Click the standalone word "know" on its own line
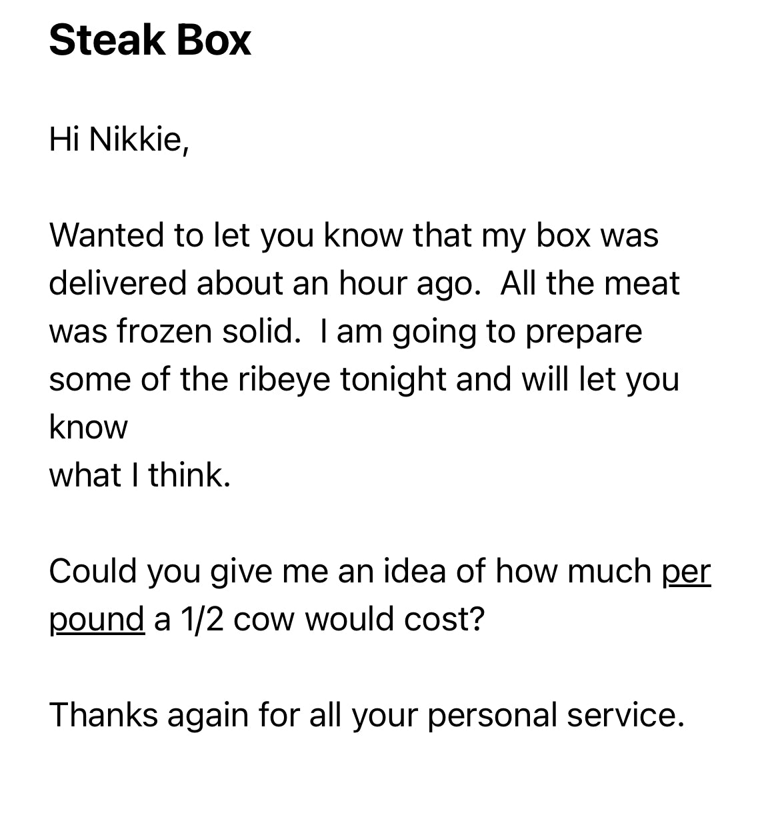This screenshot has width=780, height=825. coord(88,427)
